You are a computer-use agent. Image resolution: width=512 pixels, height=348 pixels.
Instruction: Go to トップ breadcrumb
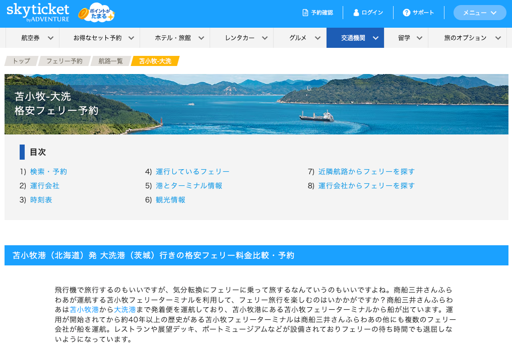[21, 61]
